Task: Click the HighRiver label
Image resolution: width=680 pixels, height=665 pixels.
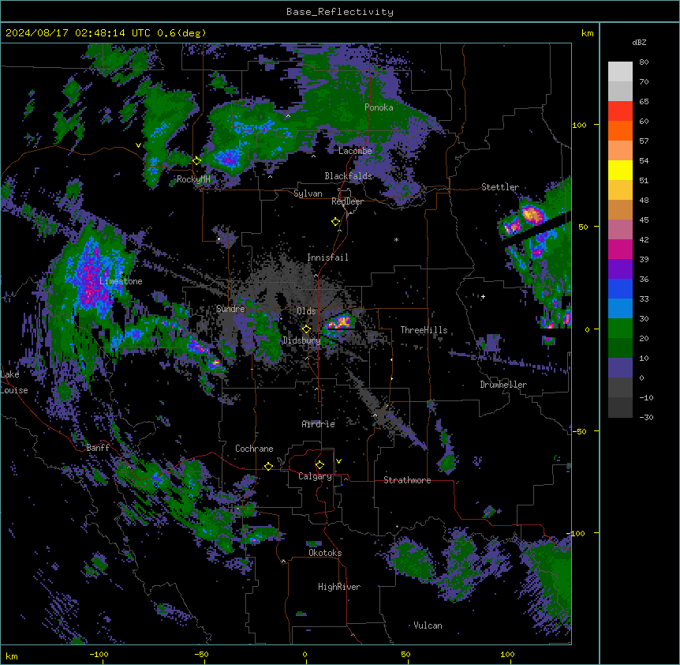Action: click(339, 587)
